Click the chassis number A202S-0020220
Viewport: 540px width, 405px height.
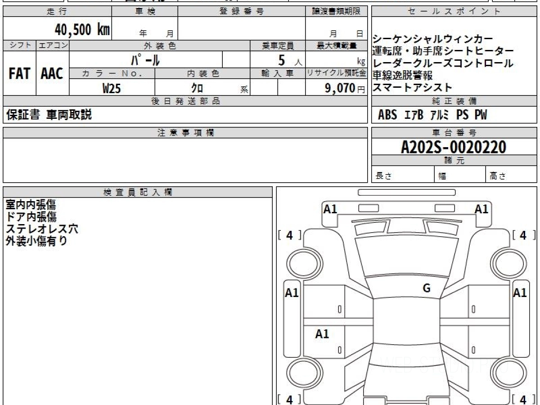pyautogui.click(x=454, y=147)
